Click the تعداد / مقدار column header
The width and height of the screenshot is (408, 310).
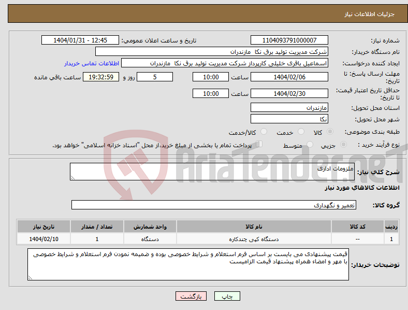97,227
